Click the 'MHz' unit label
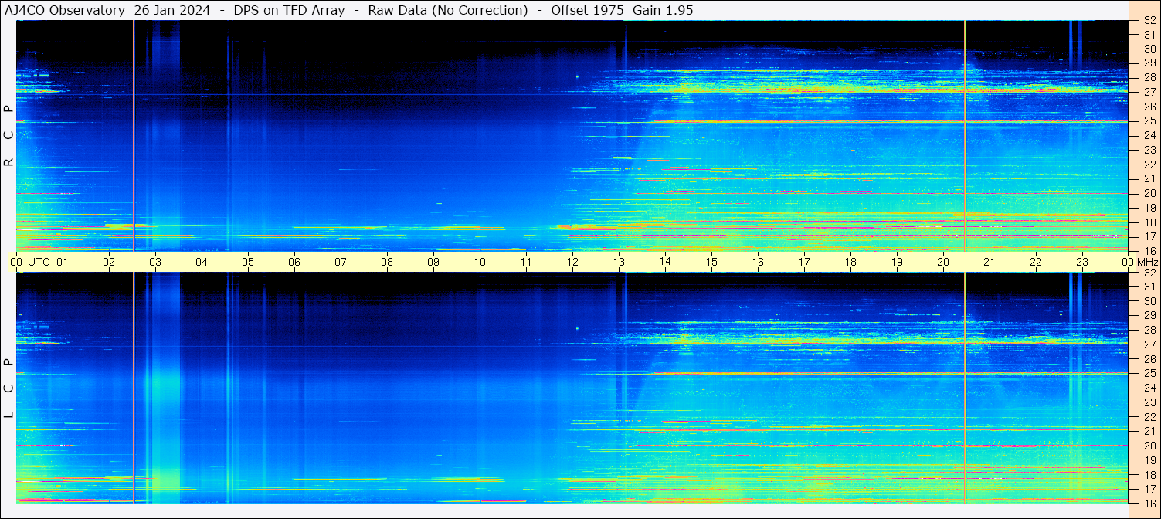This screenshot has height=519, width=1161. pyautogui.click(x=1147, y=262)
